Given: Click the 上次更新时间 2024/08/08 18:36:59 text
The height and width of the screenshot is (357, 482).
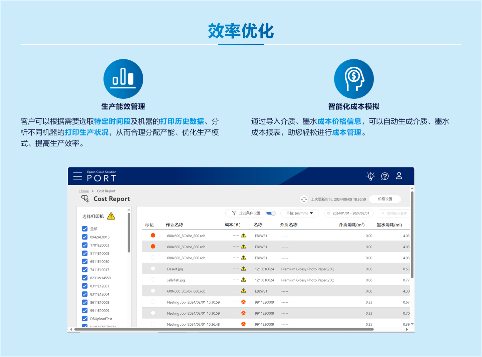Looking at the screenshot, I should tap(338, 199).
